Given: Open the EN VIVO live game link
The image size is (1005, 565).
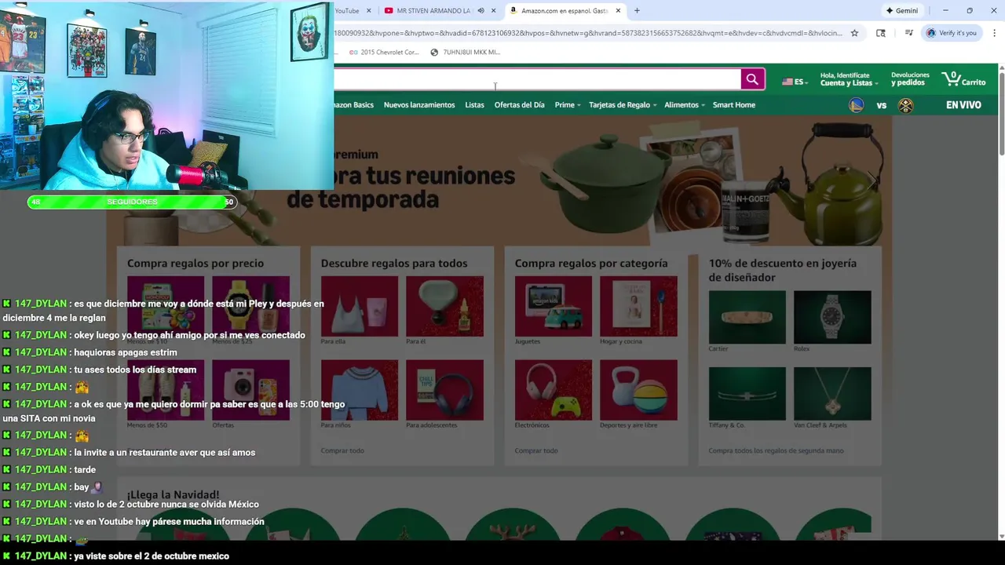Looking at the screenshot, I should click(x=963, y=105).
